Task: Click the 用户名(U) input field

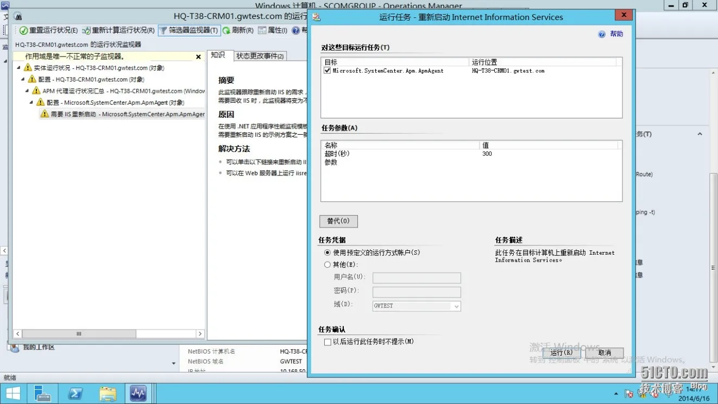Action: click(x=417, y=278)
